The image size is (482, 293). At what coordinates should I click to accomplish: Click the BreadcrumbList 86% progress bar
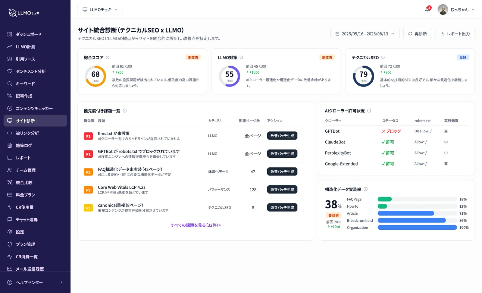[417, 220]
